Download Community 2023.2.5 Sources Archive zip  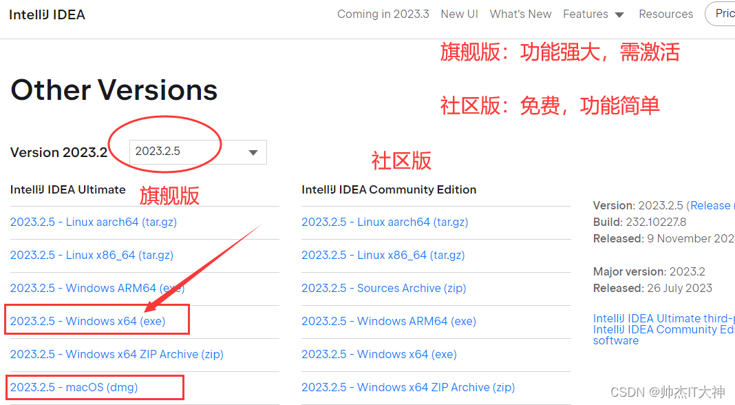[384, 288]
